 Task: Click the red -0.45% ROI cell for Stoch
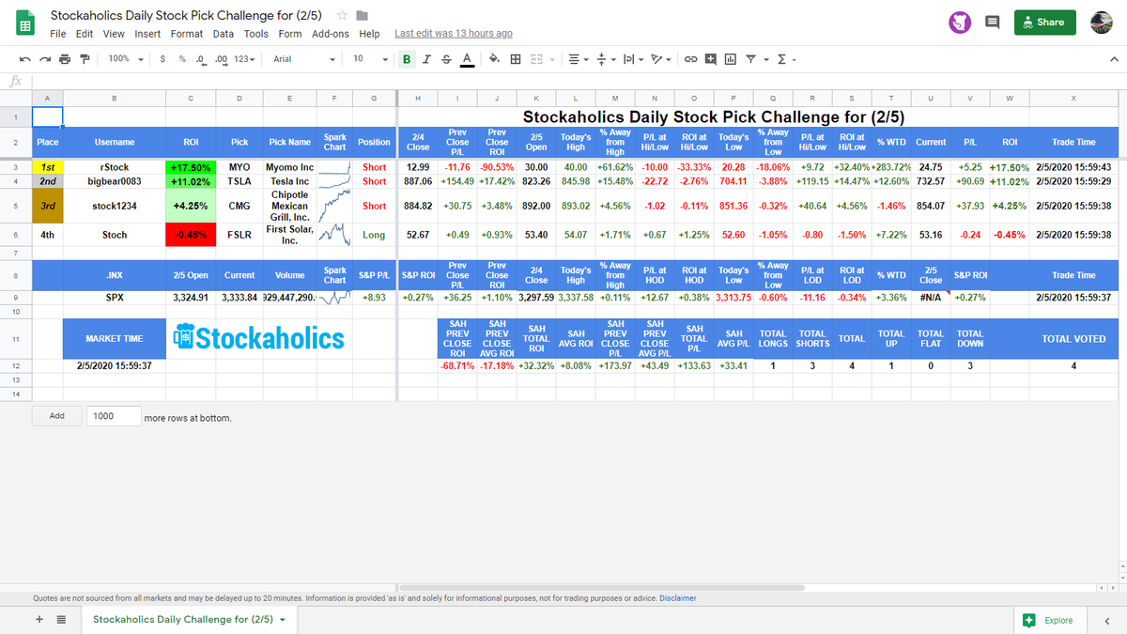(x=191, y=235)
